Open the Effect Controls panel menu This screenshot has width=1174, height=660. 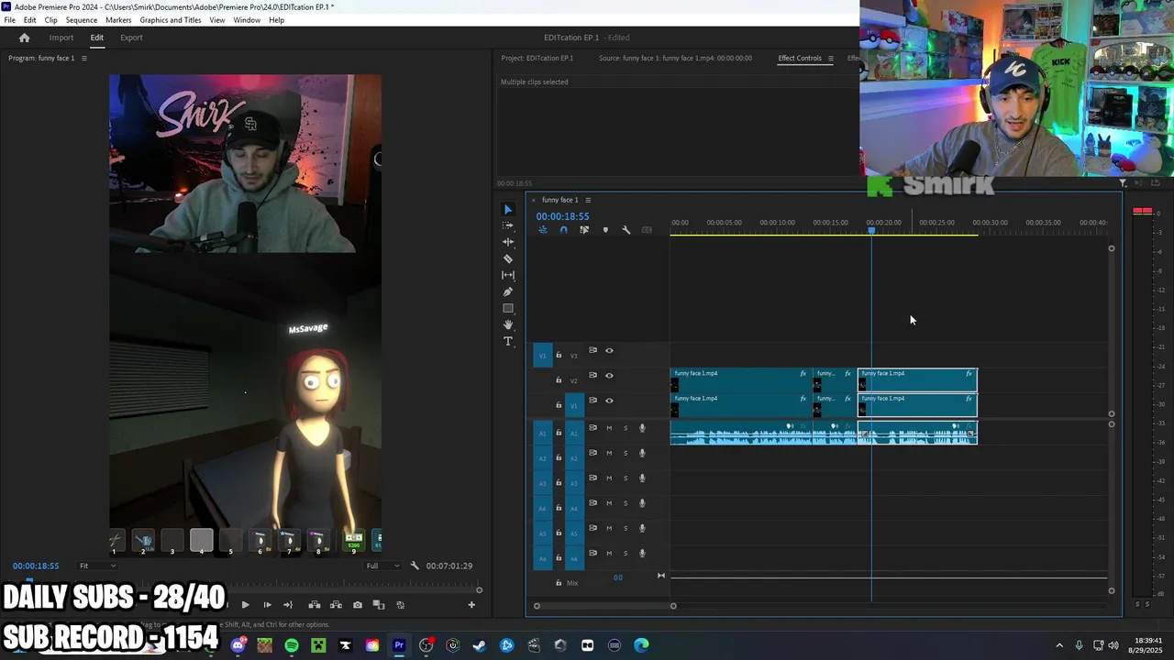831,59
